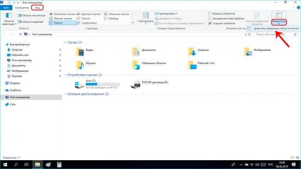Select the DVD RW drive (D:)
Image resolution: width=301 pixels, height=169 pixels.
(x=150, y=84)
